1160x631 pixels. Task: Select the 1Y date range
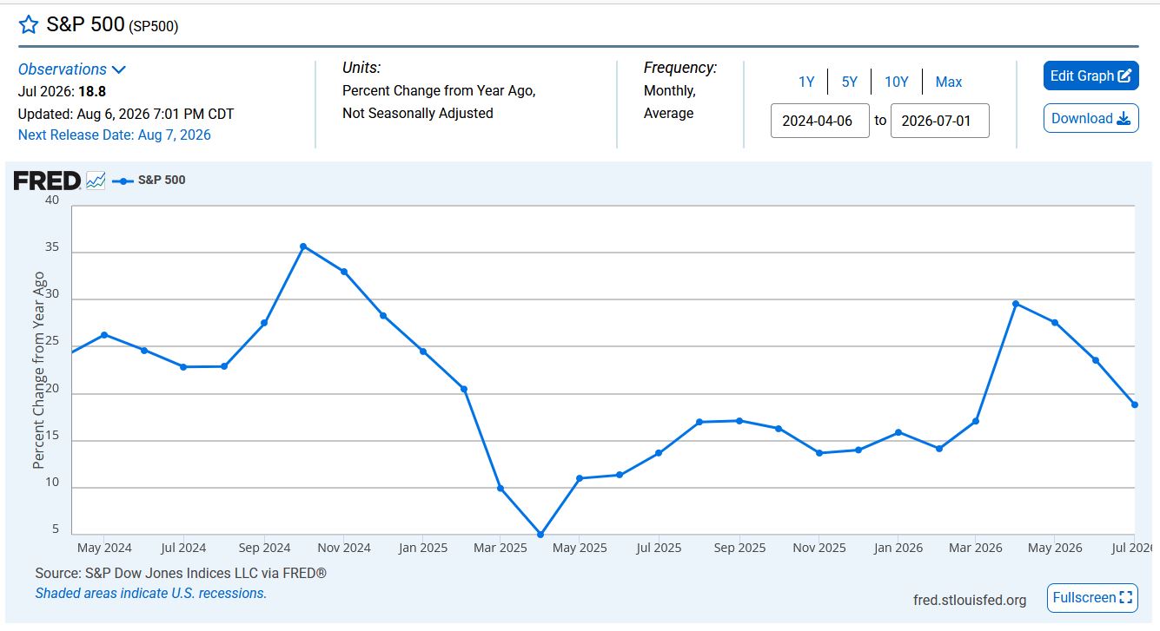click(806, 82)
